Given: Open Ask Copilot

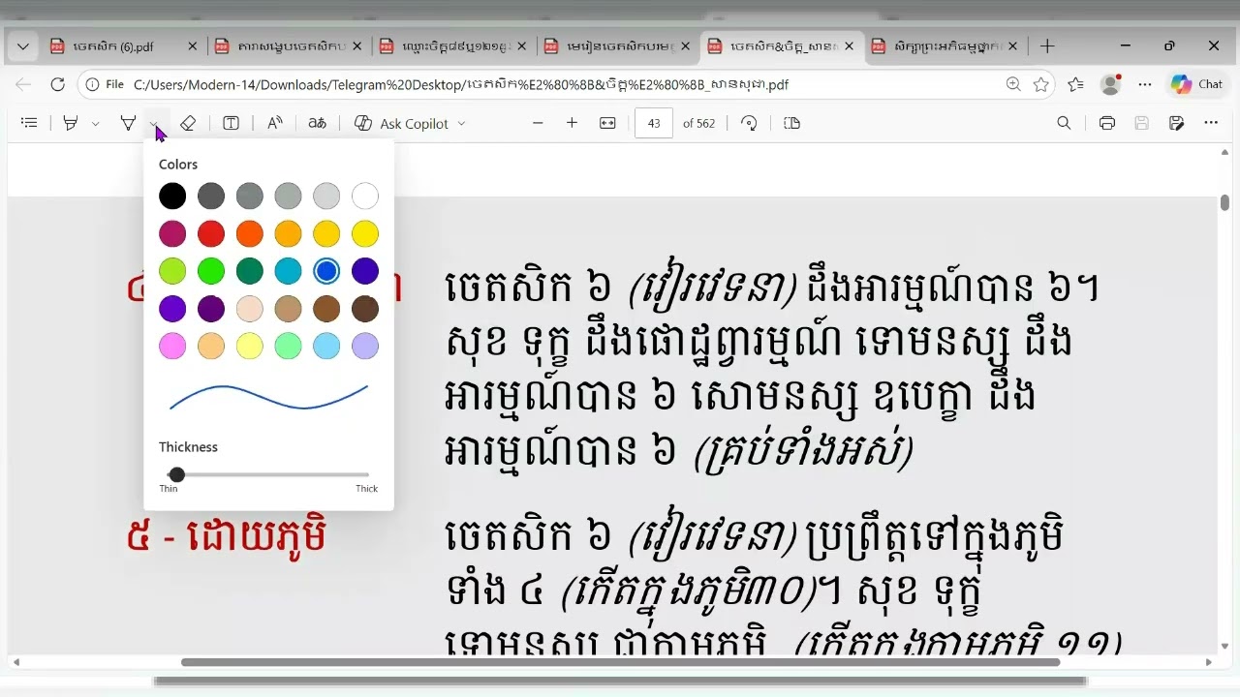Looking at the screenshot, I should [x=401, y=123].
